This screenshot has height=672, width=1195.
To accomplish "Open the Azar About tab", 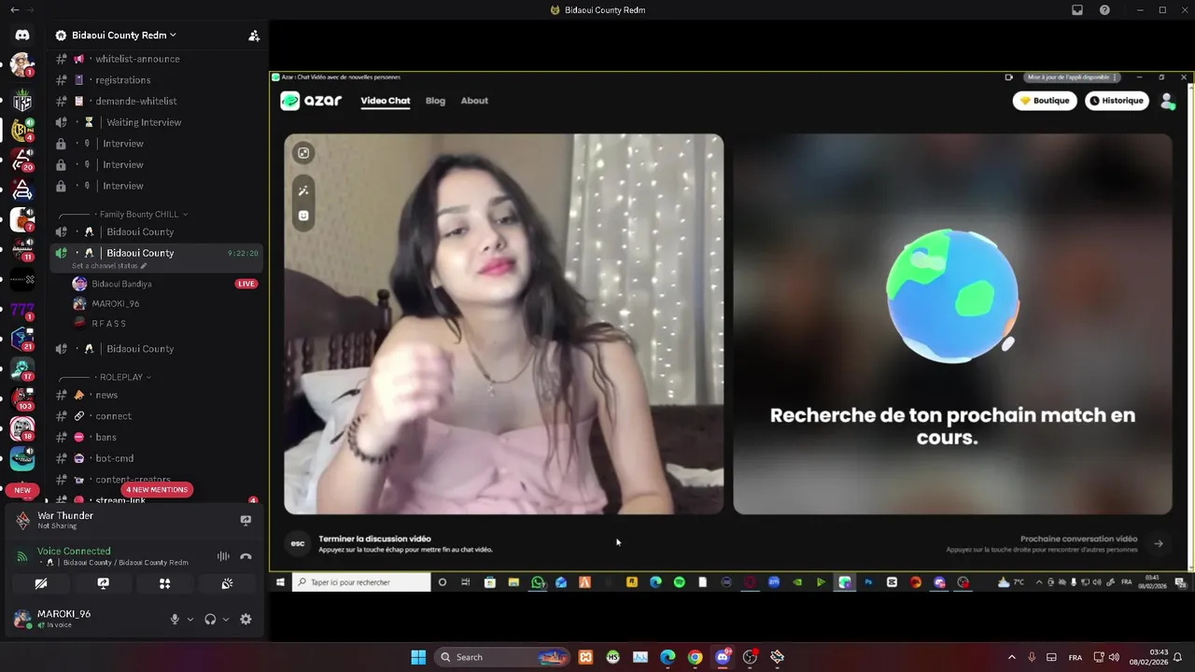I will [x=474, y=101].
